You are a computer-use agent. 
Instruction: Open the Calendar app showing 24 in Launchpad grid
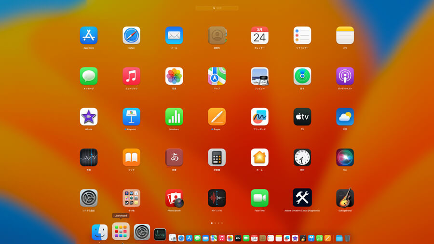coord(259,35)
